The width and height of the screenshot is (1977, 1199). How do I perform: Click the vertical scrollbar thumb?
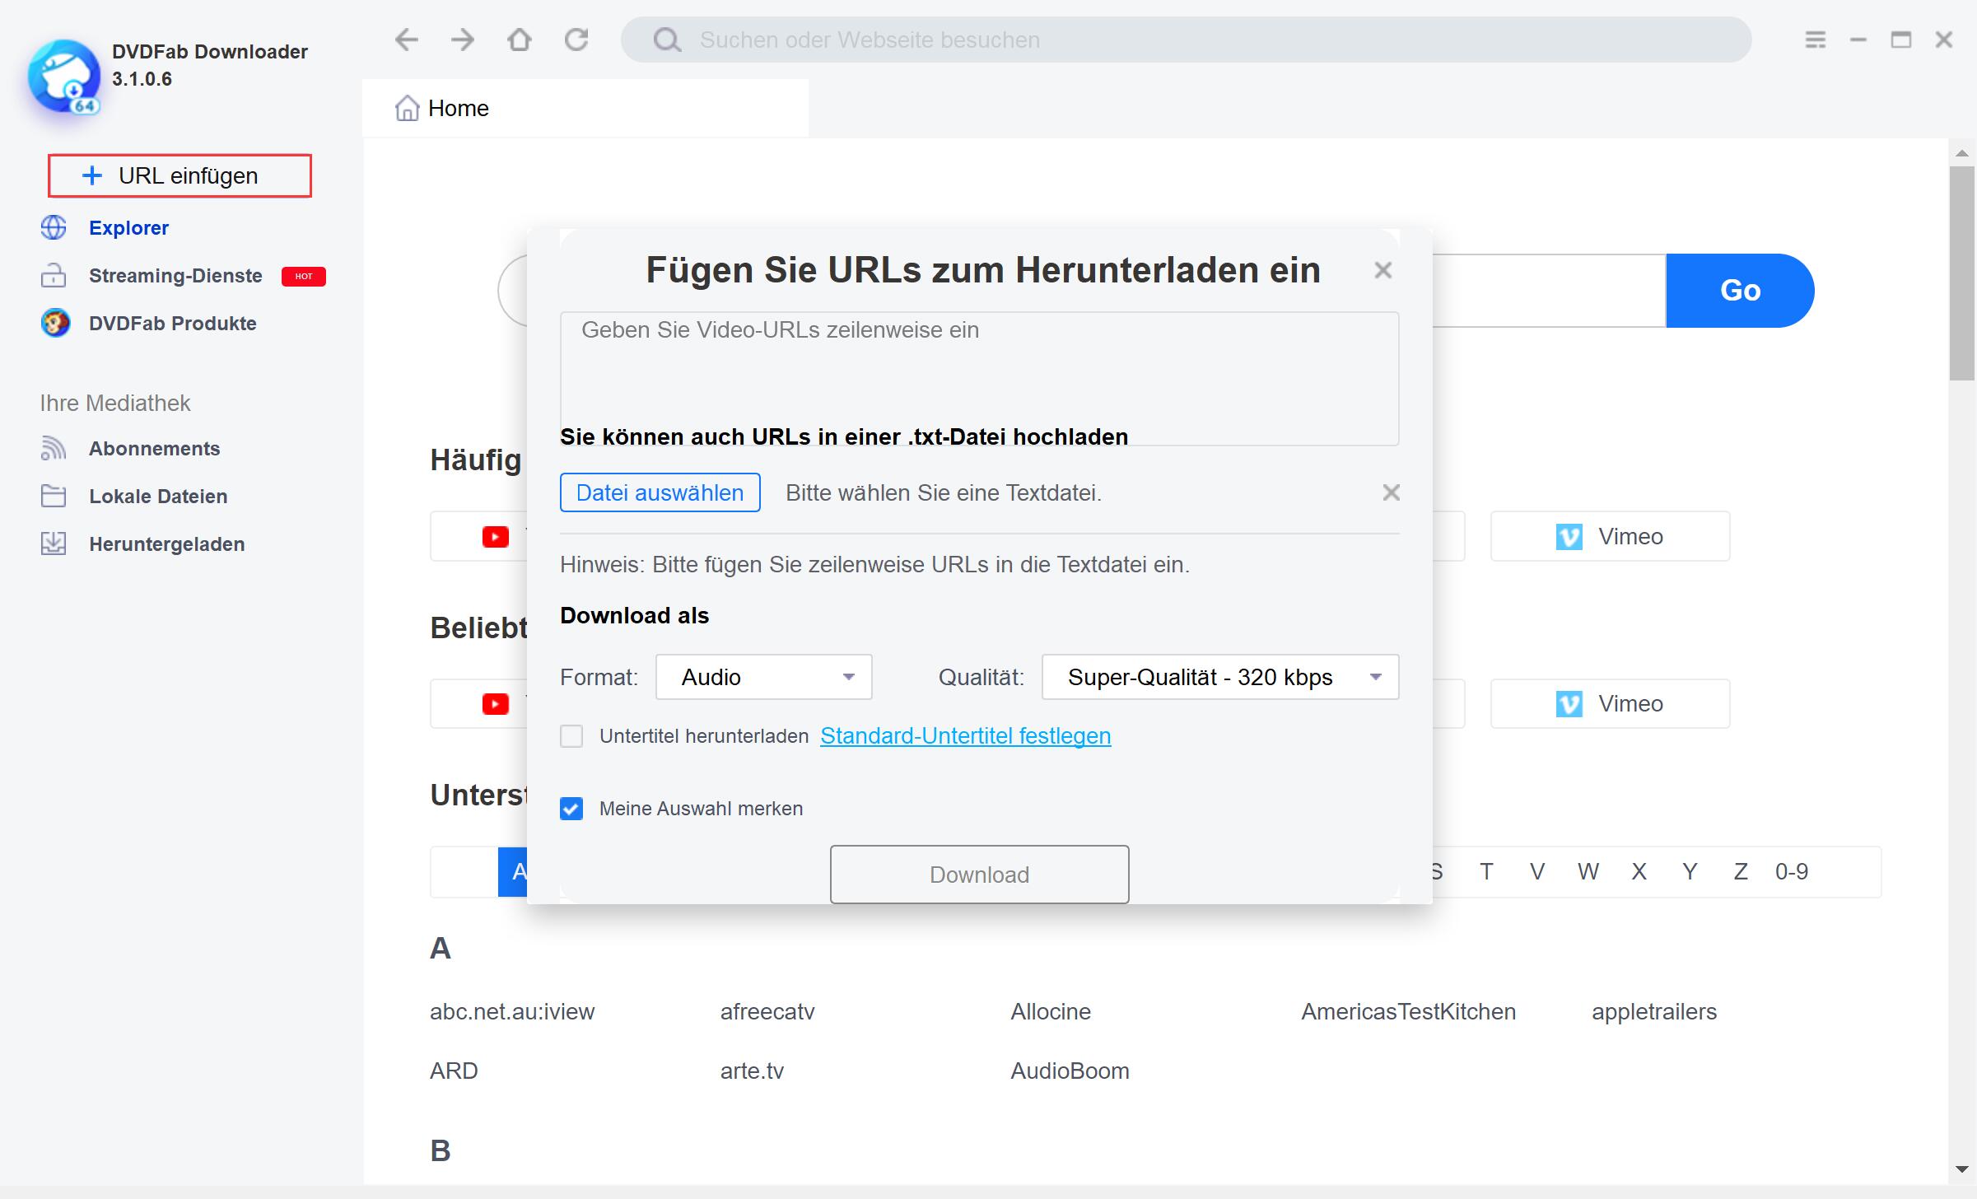pyautogui.click(x=1962, y=273)
